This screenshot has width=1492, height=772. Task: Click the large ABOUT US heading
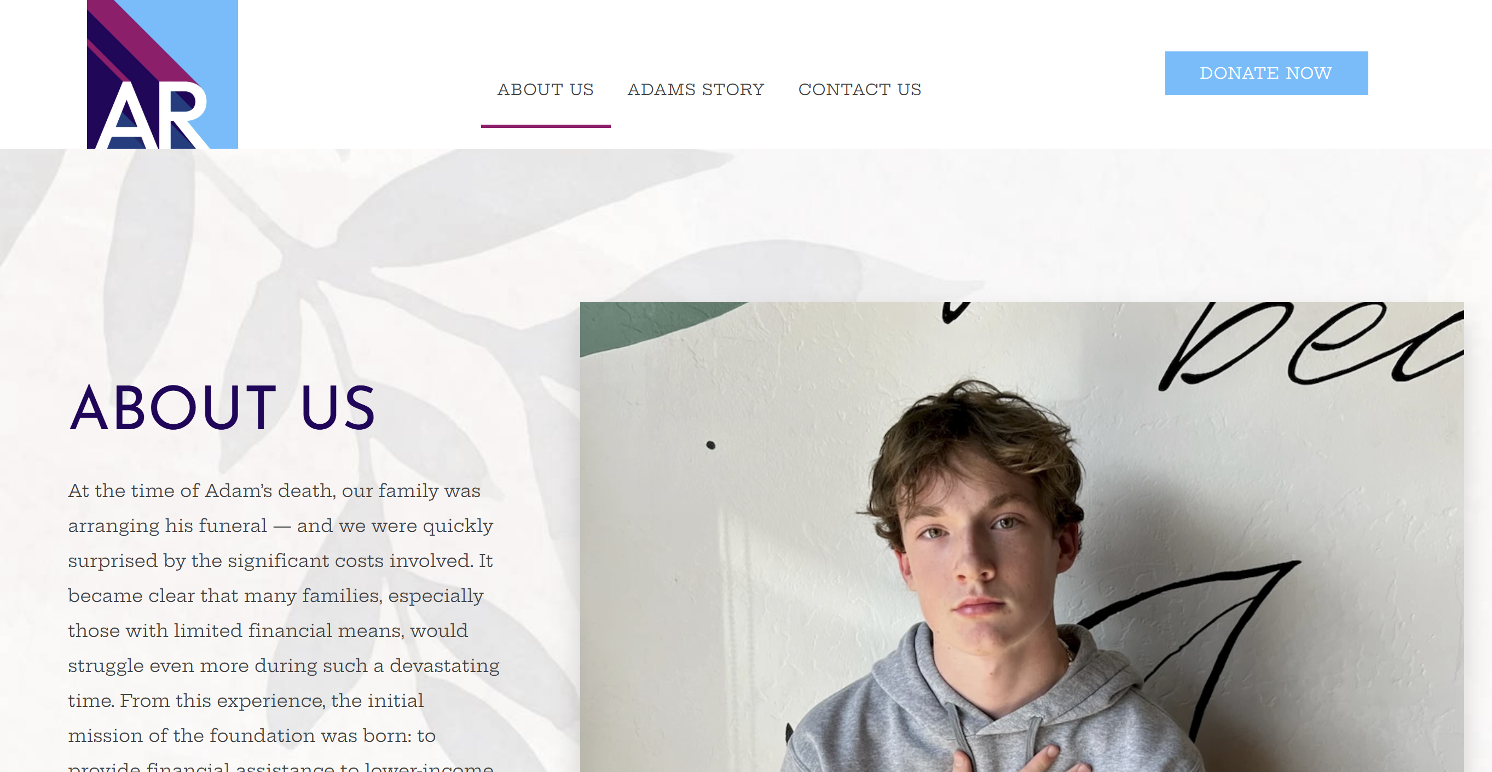(222, 407)
